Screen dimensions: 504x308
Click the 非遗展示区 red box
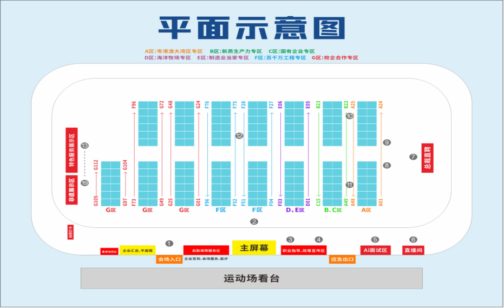tap(71, 190)
